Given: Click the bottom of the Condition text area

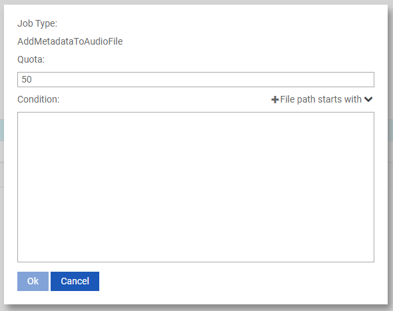Looking at the screenshot, I should (x=196, y=257).
